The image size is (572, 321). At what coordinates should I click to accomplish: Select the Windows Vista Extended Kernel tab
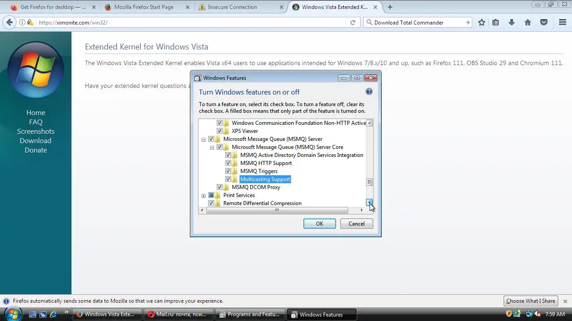(335, 7)
